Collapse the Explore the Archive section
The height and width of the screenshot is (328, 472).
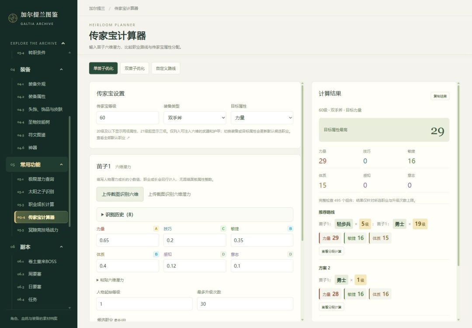tap(63, 43)
